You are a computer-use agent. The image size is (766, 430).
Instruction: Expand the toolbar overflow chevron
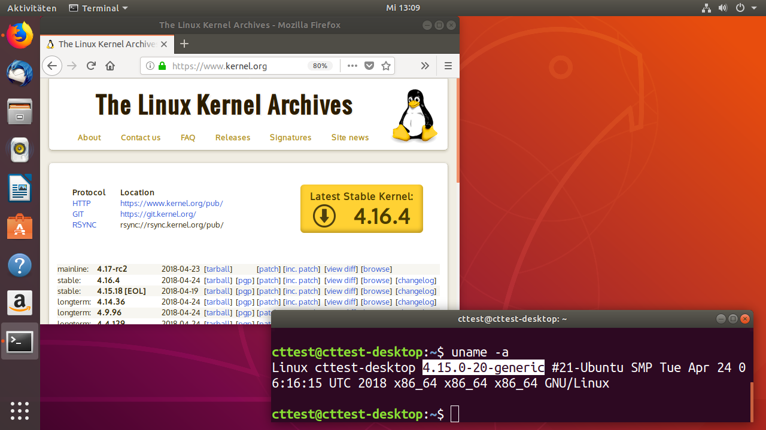tap(425, 66)
